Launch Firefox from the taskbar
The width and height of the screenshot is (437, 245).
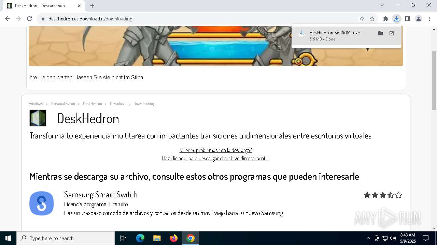point(174,238)
